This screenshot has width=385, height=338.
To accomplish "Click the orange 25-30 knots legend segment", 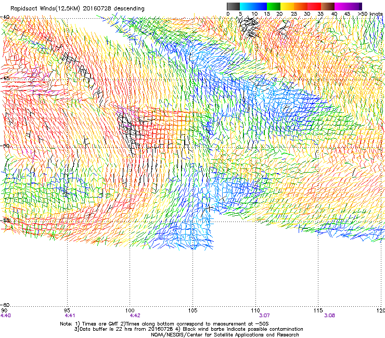I will (x=301, y=6).
